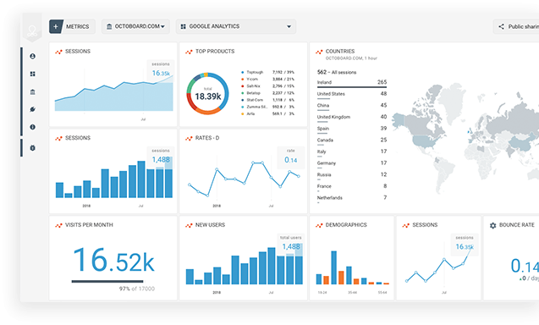539x325 pixels.
Task: Click the DEMOGRAPHICS widget analytics icon
Action: point(319,226)
